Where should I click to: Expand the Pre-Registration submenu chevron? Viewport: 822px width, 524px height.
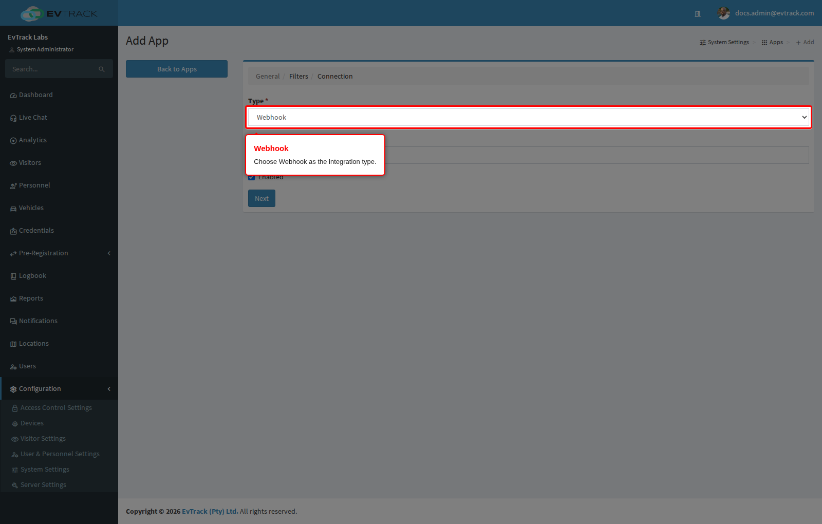(109, 253)
